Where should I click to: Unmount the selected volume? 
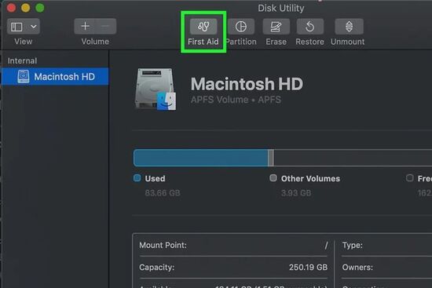(x=349, y=27)
